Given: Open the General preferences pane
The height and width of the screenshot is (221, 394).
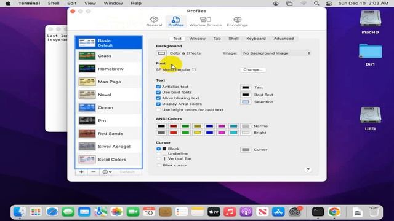Looking at the screenshot, I should (x=154, y=21).
